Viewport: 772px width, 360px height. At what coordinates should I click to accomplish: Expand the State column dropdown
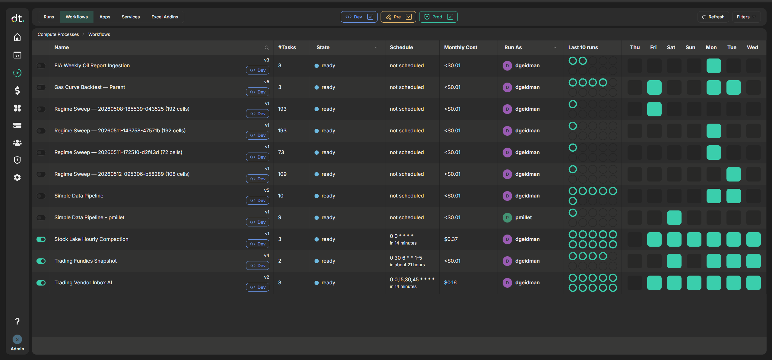376,48
